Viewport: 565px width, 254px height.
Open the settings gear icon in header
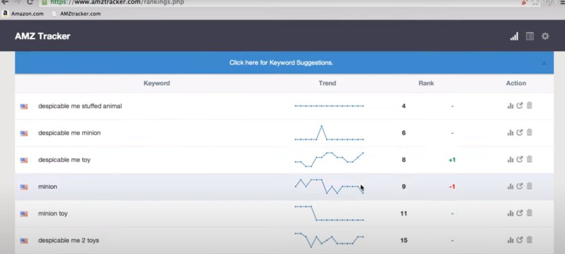[x=545, y=36]
